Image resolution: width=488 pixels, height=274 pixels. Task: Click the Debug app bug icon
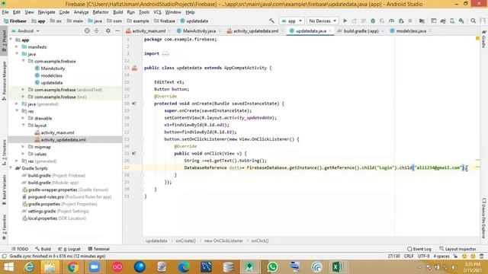[373, 21]
